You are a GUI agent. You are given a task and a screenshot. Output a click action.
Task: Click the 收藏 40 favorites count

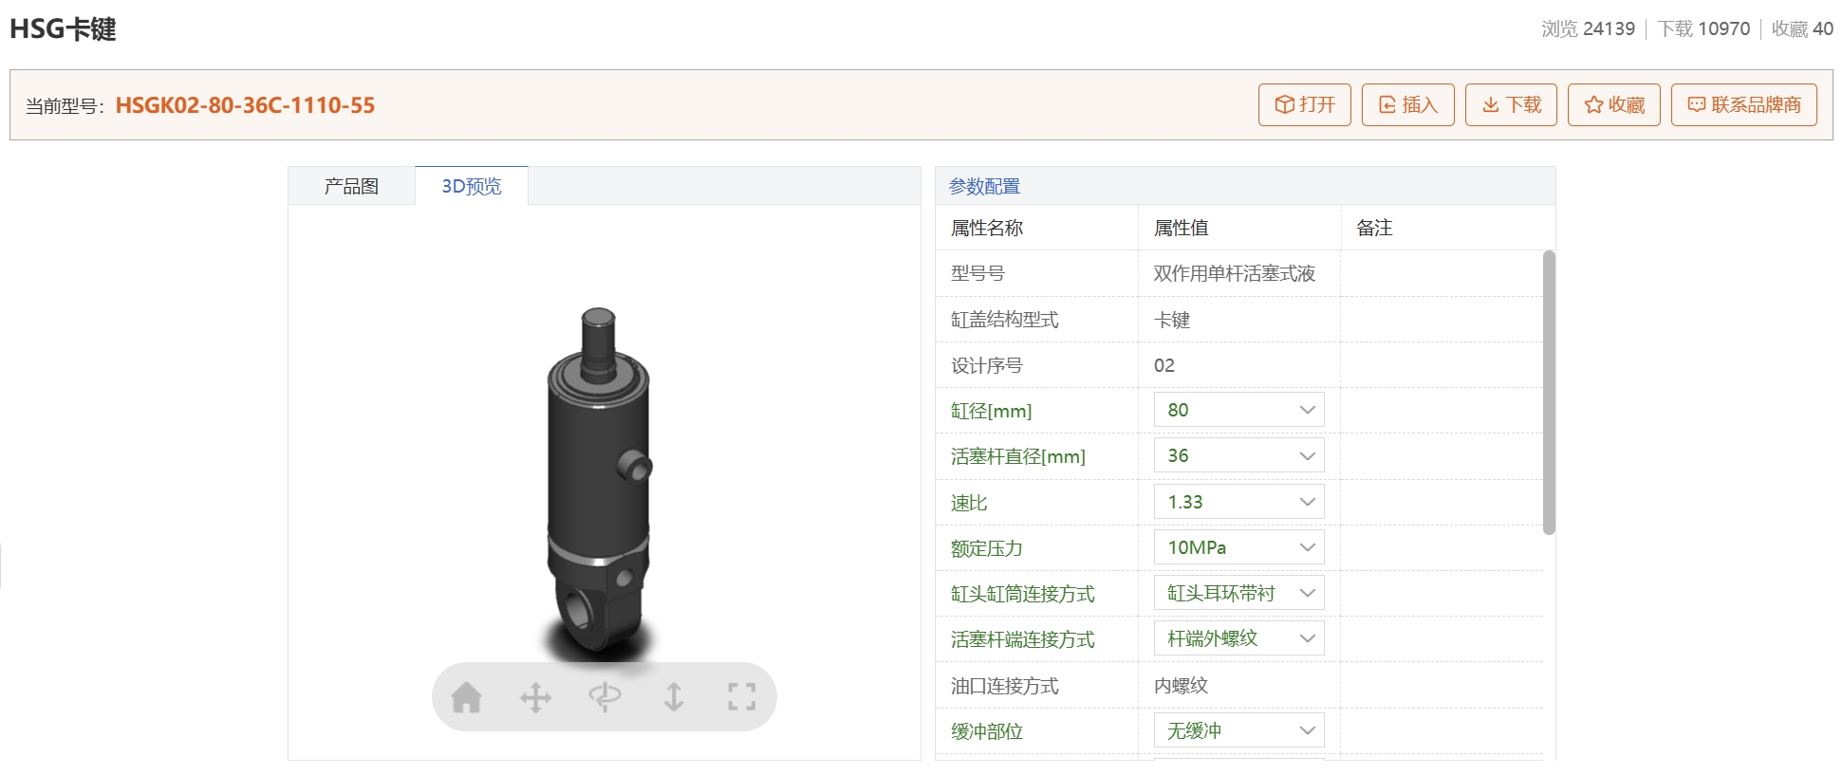point(1802,28)
